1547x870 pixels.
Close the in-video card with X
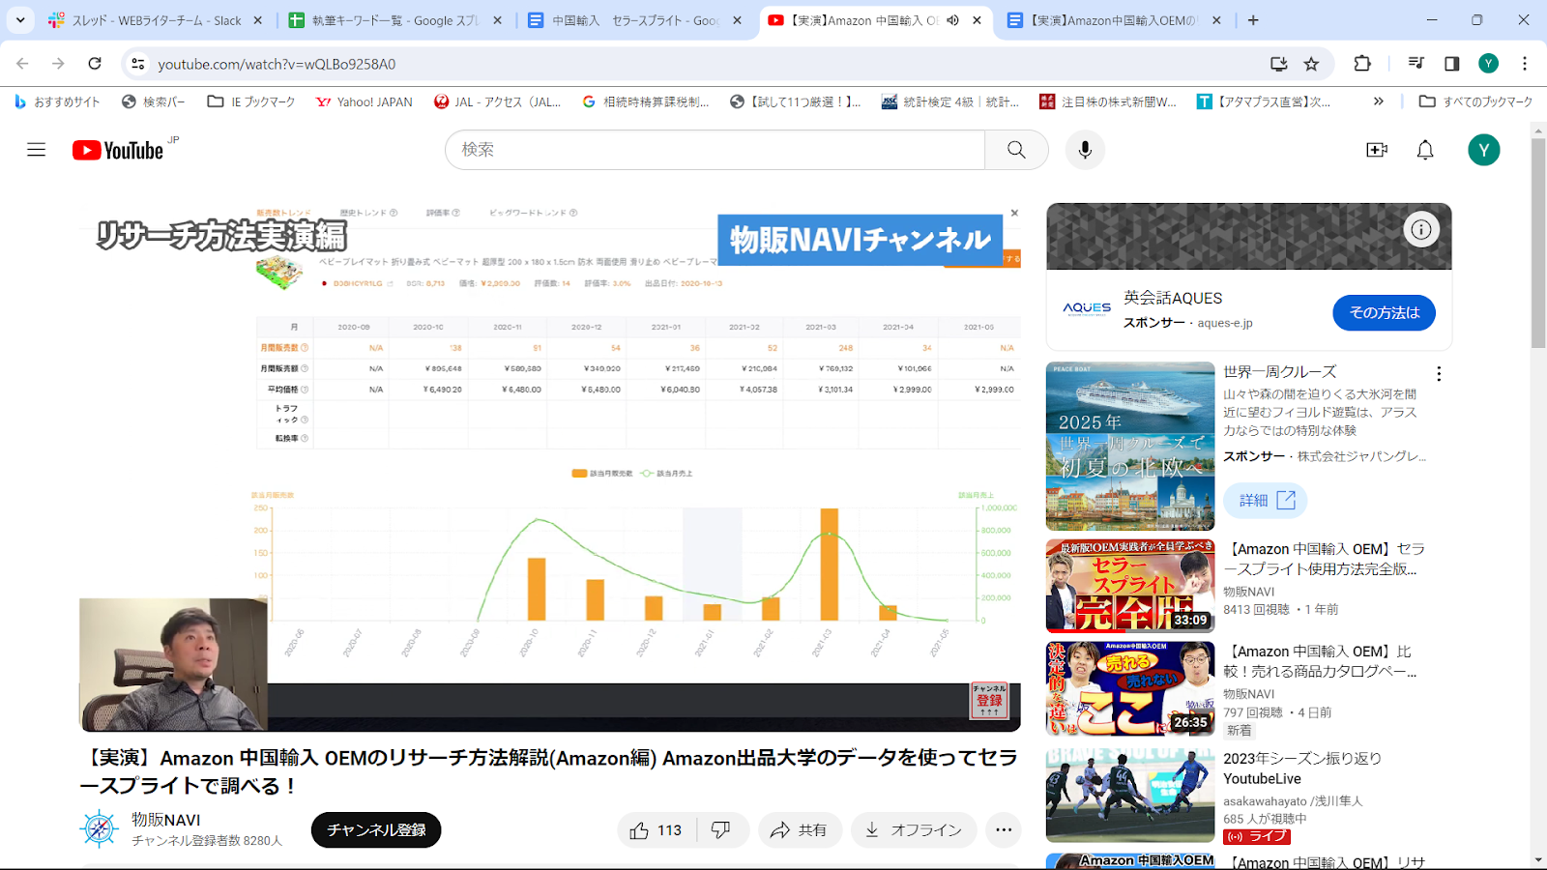tap(1014, 213)
